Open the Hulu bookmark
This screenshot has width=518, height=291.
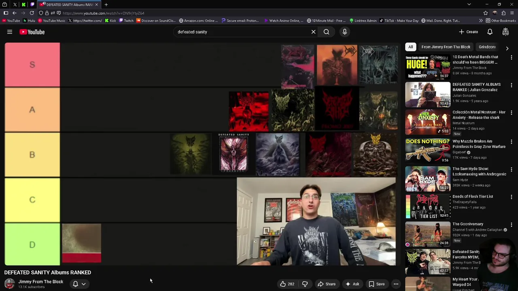point(29,21)
